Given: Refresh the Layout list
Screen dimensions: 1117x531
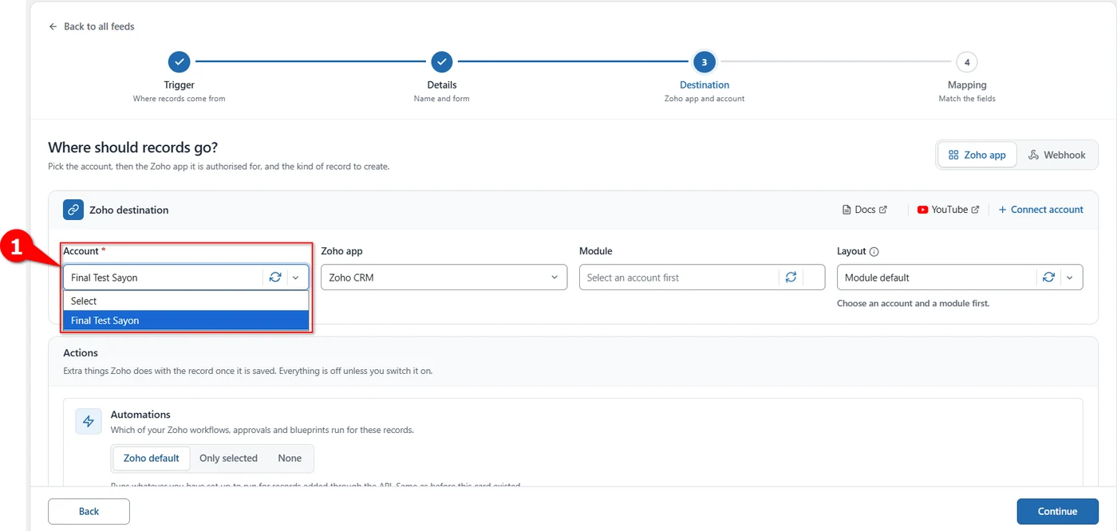Looking at the screenshot, I should click(1049, 277).
